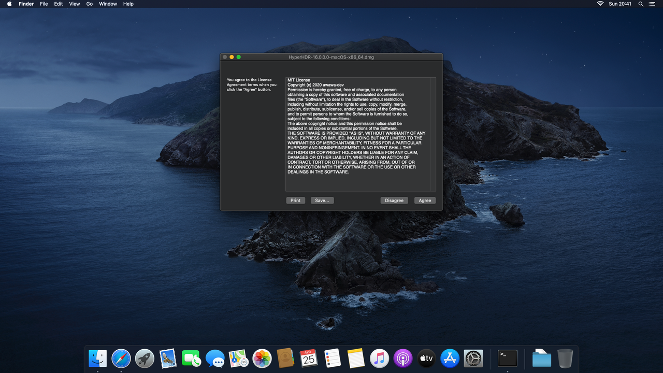
Task: Click the Save... button
Action: tap(322, 200)
